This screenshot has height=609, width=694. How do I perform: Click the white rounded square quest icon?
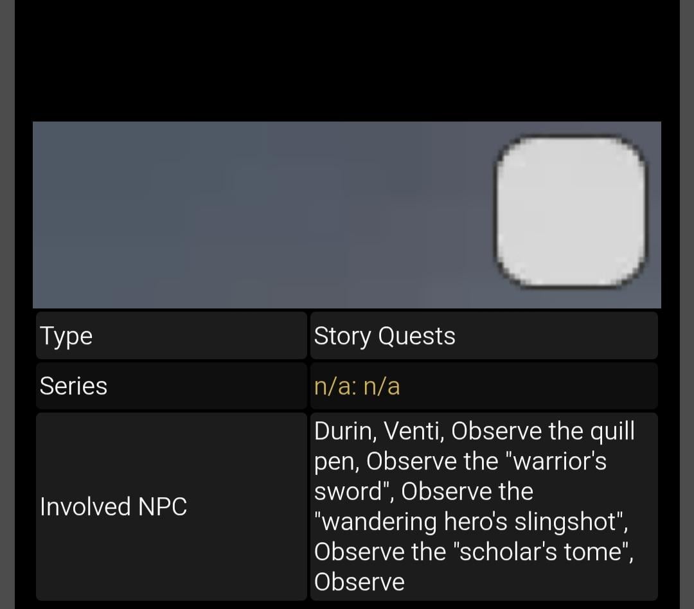(571, 210)
